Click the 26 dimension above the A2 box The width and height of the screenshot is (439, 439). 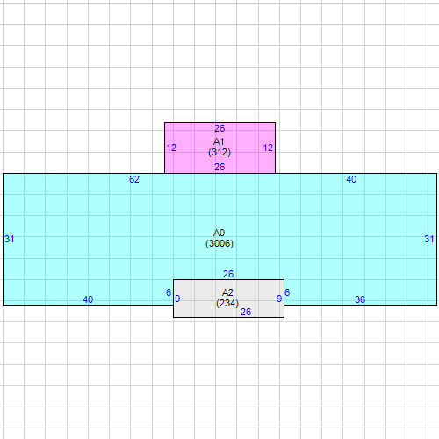228,274
